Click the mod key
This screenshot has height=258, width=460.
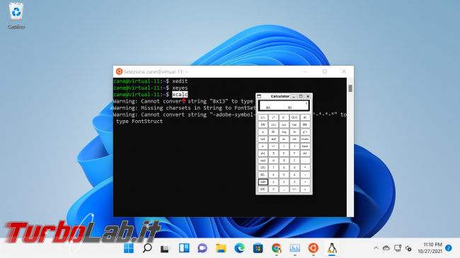263,160
